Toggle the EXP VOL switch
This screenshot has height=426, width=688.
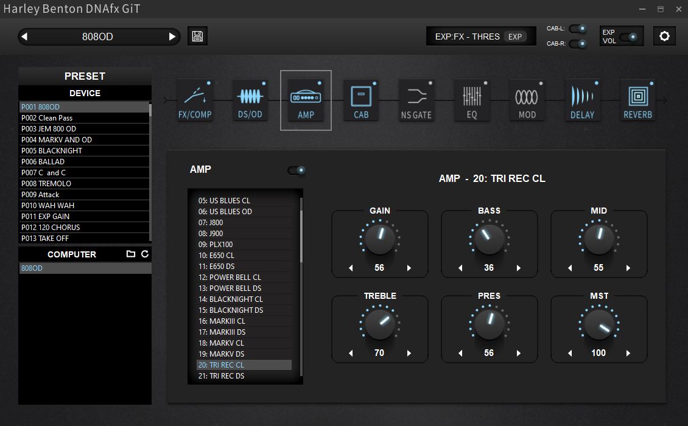pos(629,37)
